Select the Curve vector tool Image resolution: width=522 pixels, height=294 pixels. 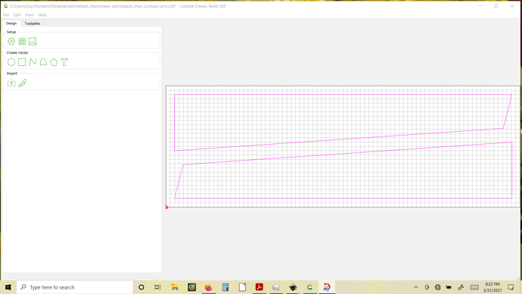point(43,62)
